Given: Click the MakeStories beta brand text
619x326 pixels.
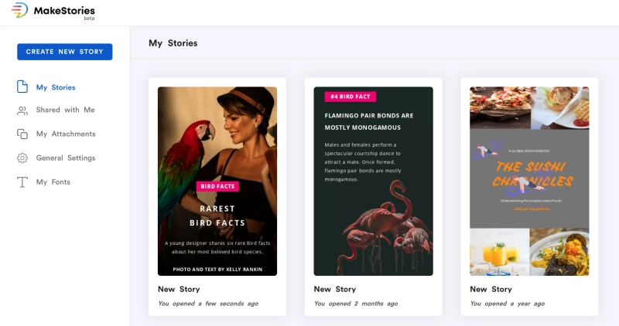Looking at the screenshot, I should point(64,11).
